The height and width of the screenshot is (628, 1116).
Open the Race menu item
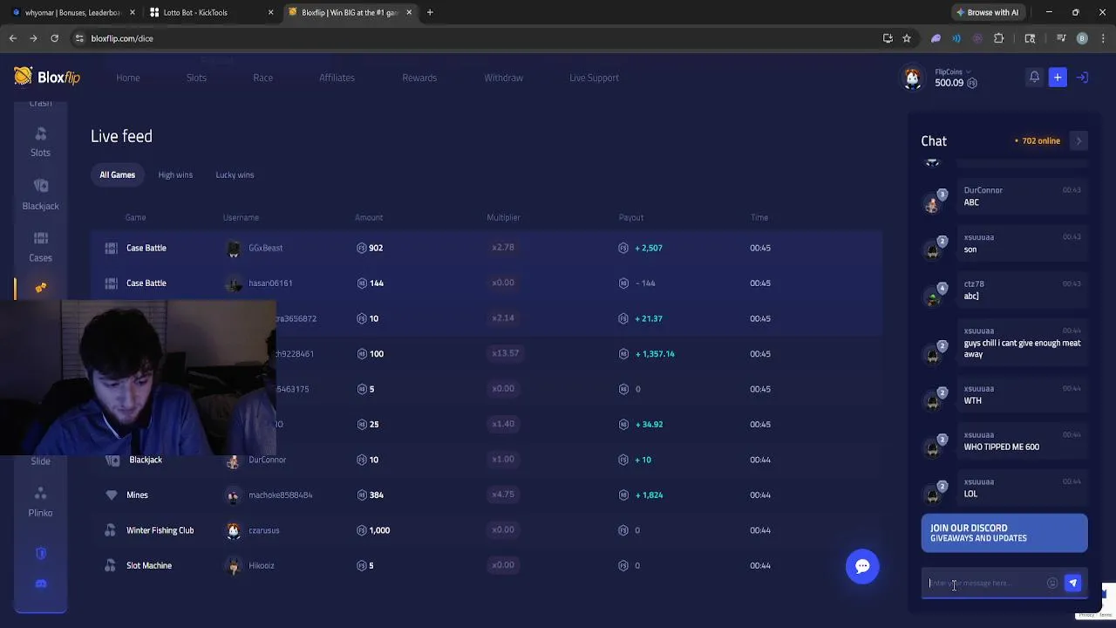[x=262, y=78]
